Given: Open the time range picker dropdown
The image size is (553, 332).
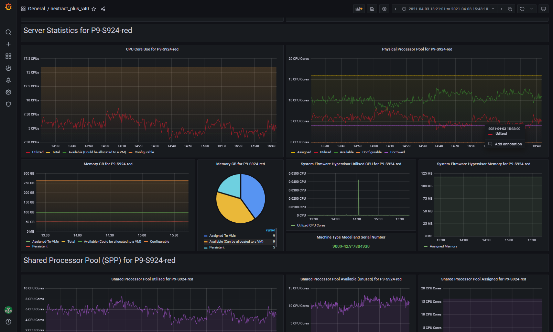Looking at the screenshot, I should (x=448, y=9).
